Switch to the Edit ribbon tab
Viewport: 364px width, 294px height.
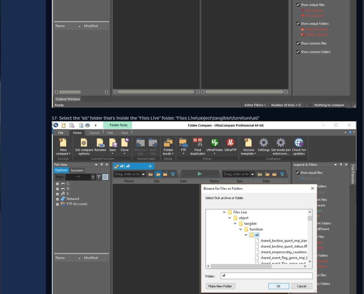[110, 133]
